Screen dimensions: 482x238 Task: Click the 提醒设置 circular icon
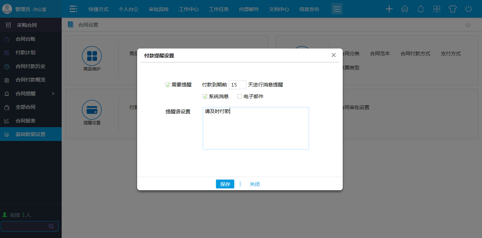coord(92,110)
